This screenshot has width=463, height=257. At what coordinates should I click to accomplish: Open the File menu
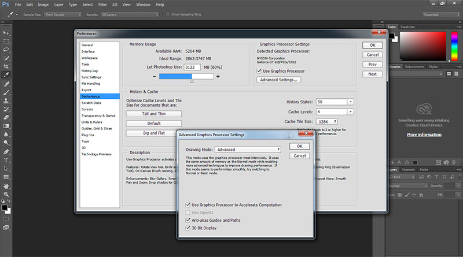[18, 5]
